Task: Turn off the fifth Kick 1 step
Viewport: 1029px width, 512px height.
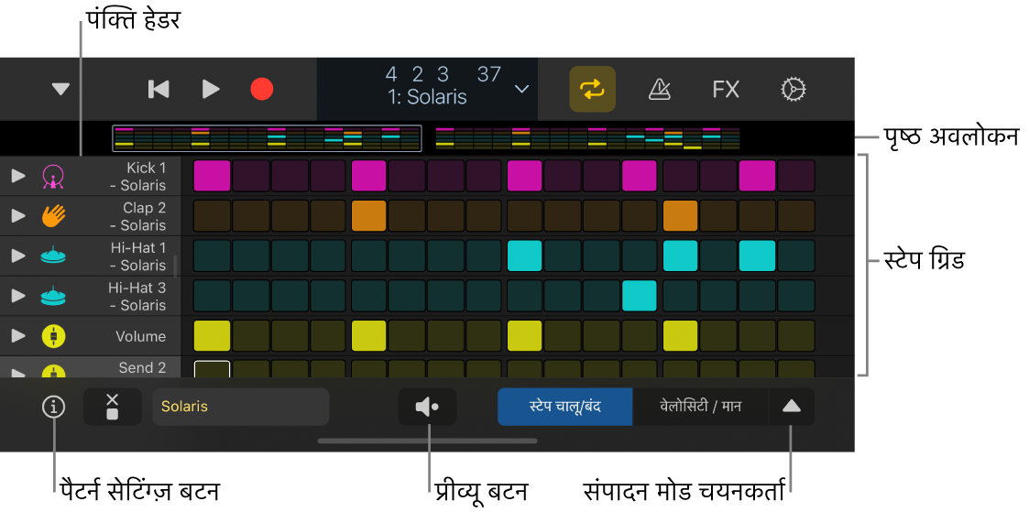Action: pos(369,176)
